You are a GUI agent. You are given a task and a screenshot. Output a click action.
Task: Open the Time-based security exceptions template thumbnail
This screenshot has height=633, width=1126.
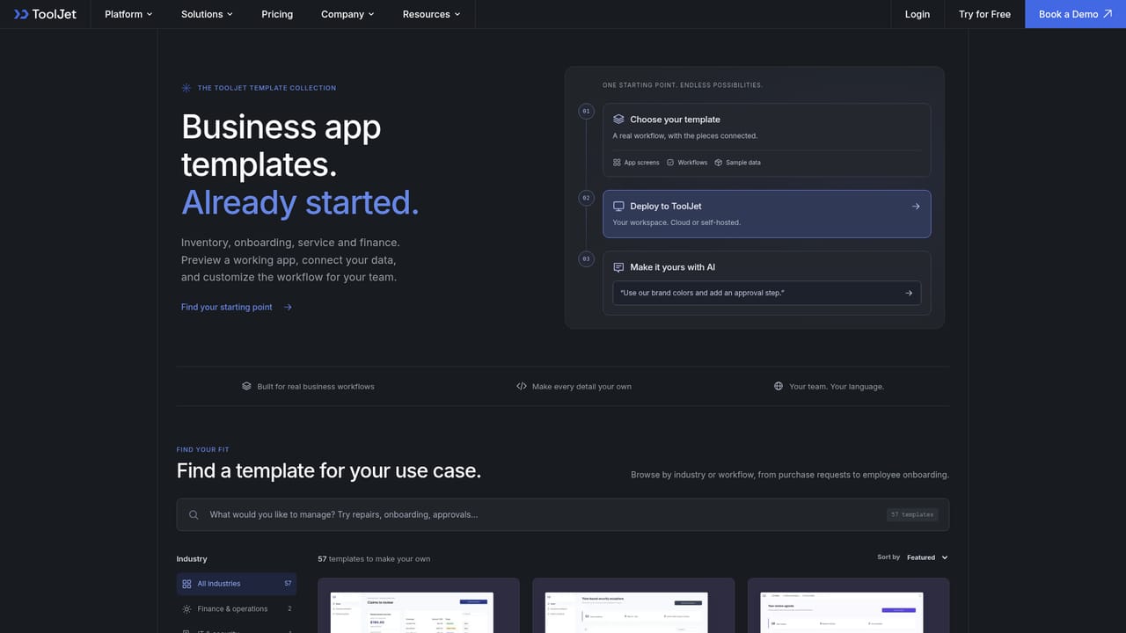pyautogui.click(x=633, y=606)
